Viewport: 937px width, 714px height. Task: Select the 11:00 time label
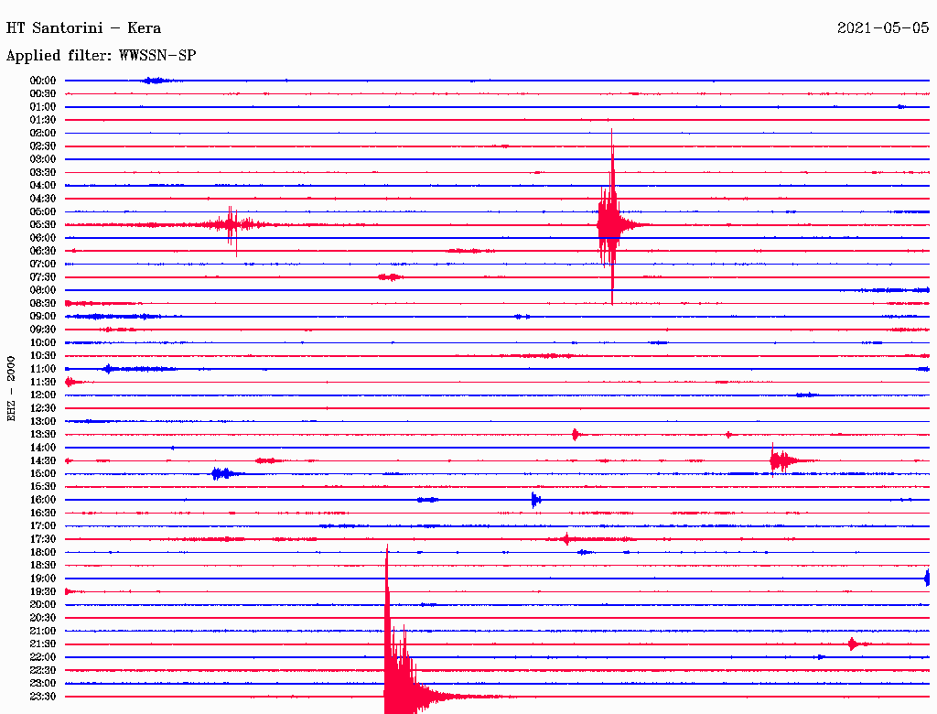tap(43, 369)
